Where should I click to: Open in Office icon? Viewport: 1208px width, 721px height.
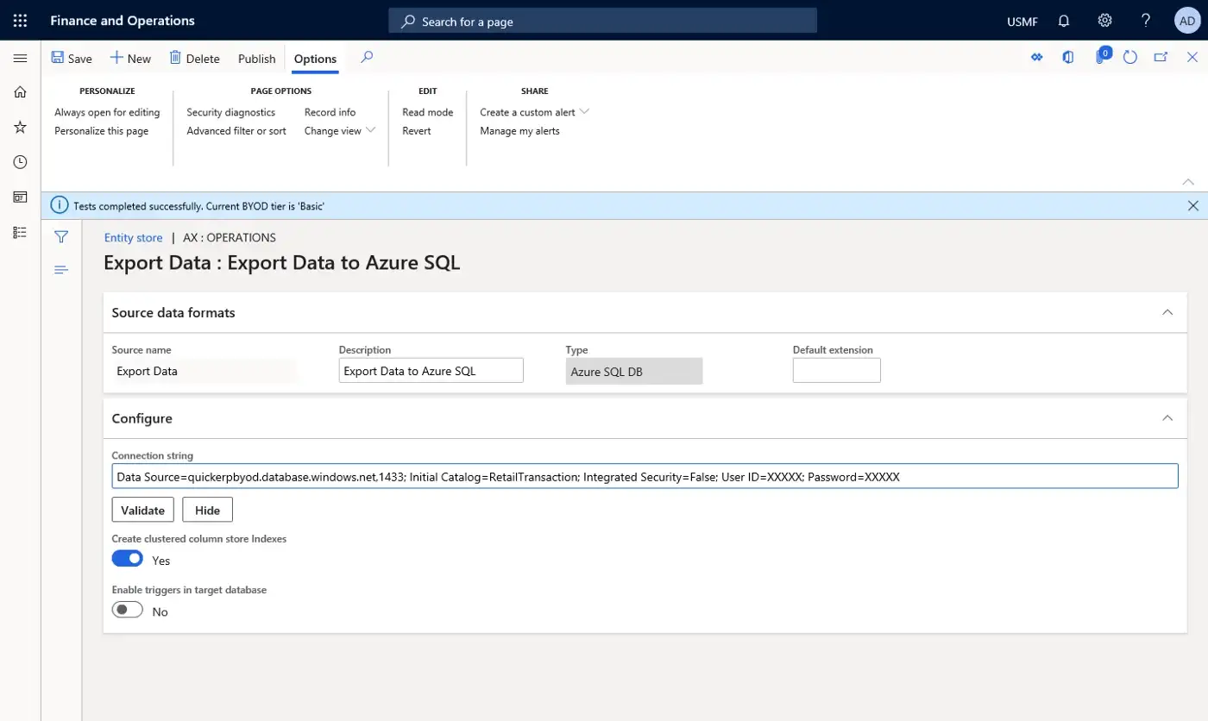[1068, 58]
